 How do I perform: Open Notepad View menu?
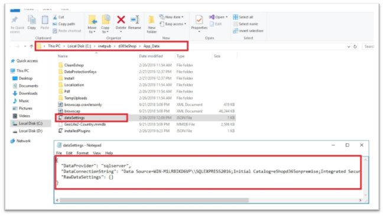[x=97, y=153]
